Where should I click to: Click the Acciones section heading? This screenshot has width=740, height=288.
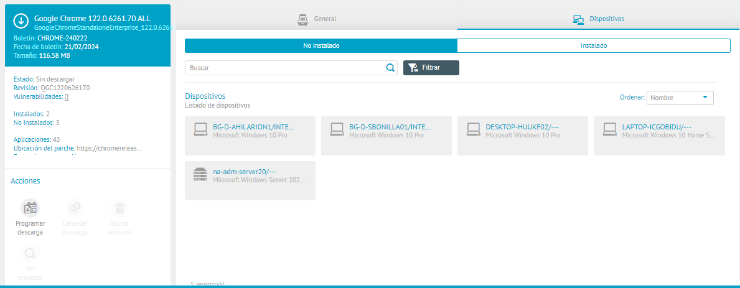[x=26, y=181]
